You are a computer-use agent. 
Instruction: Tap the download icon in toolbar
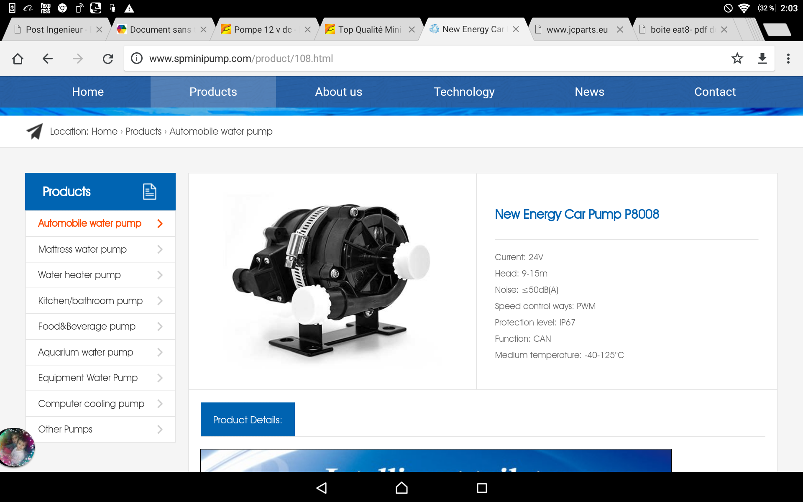[762, 59]
